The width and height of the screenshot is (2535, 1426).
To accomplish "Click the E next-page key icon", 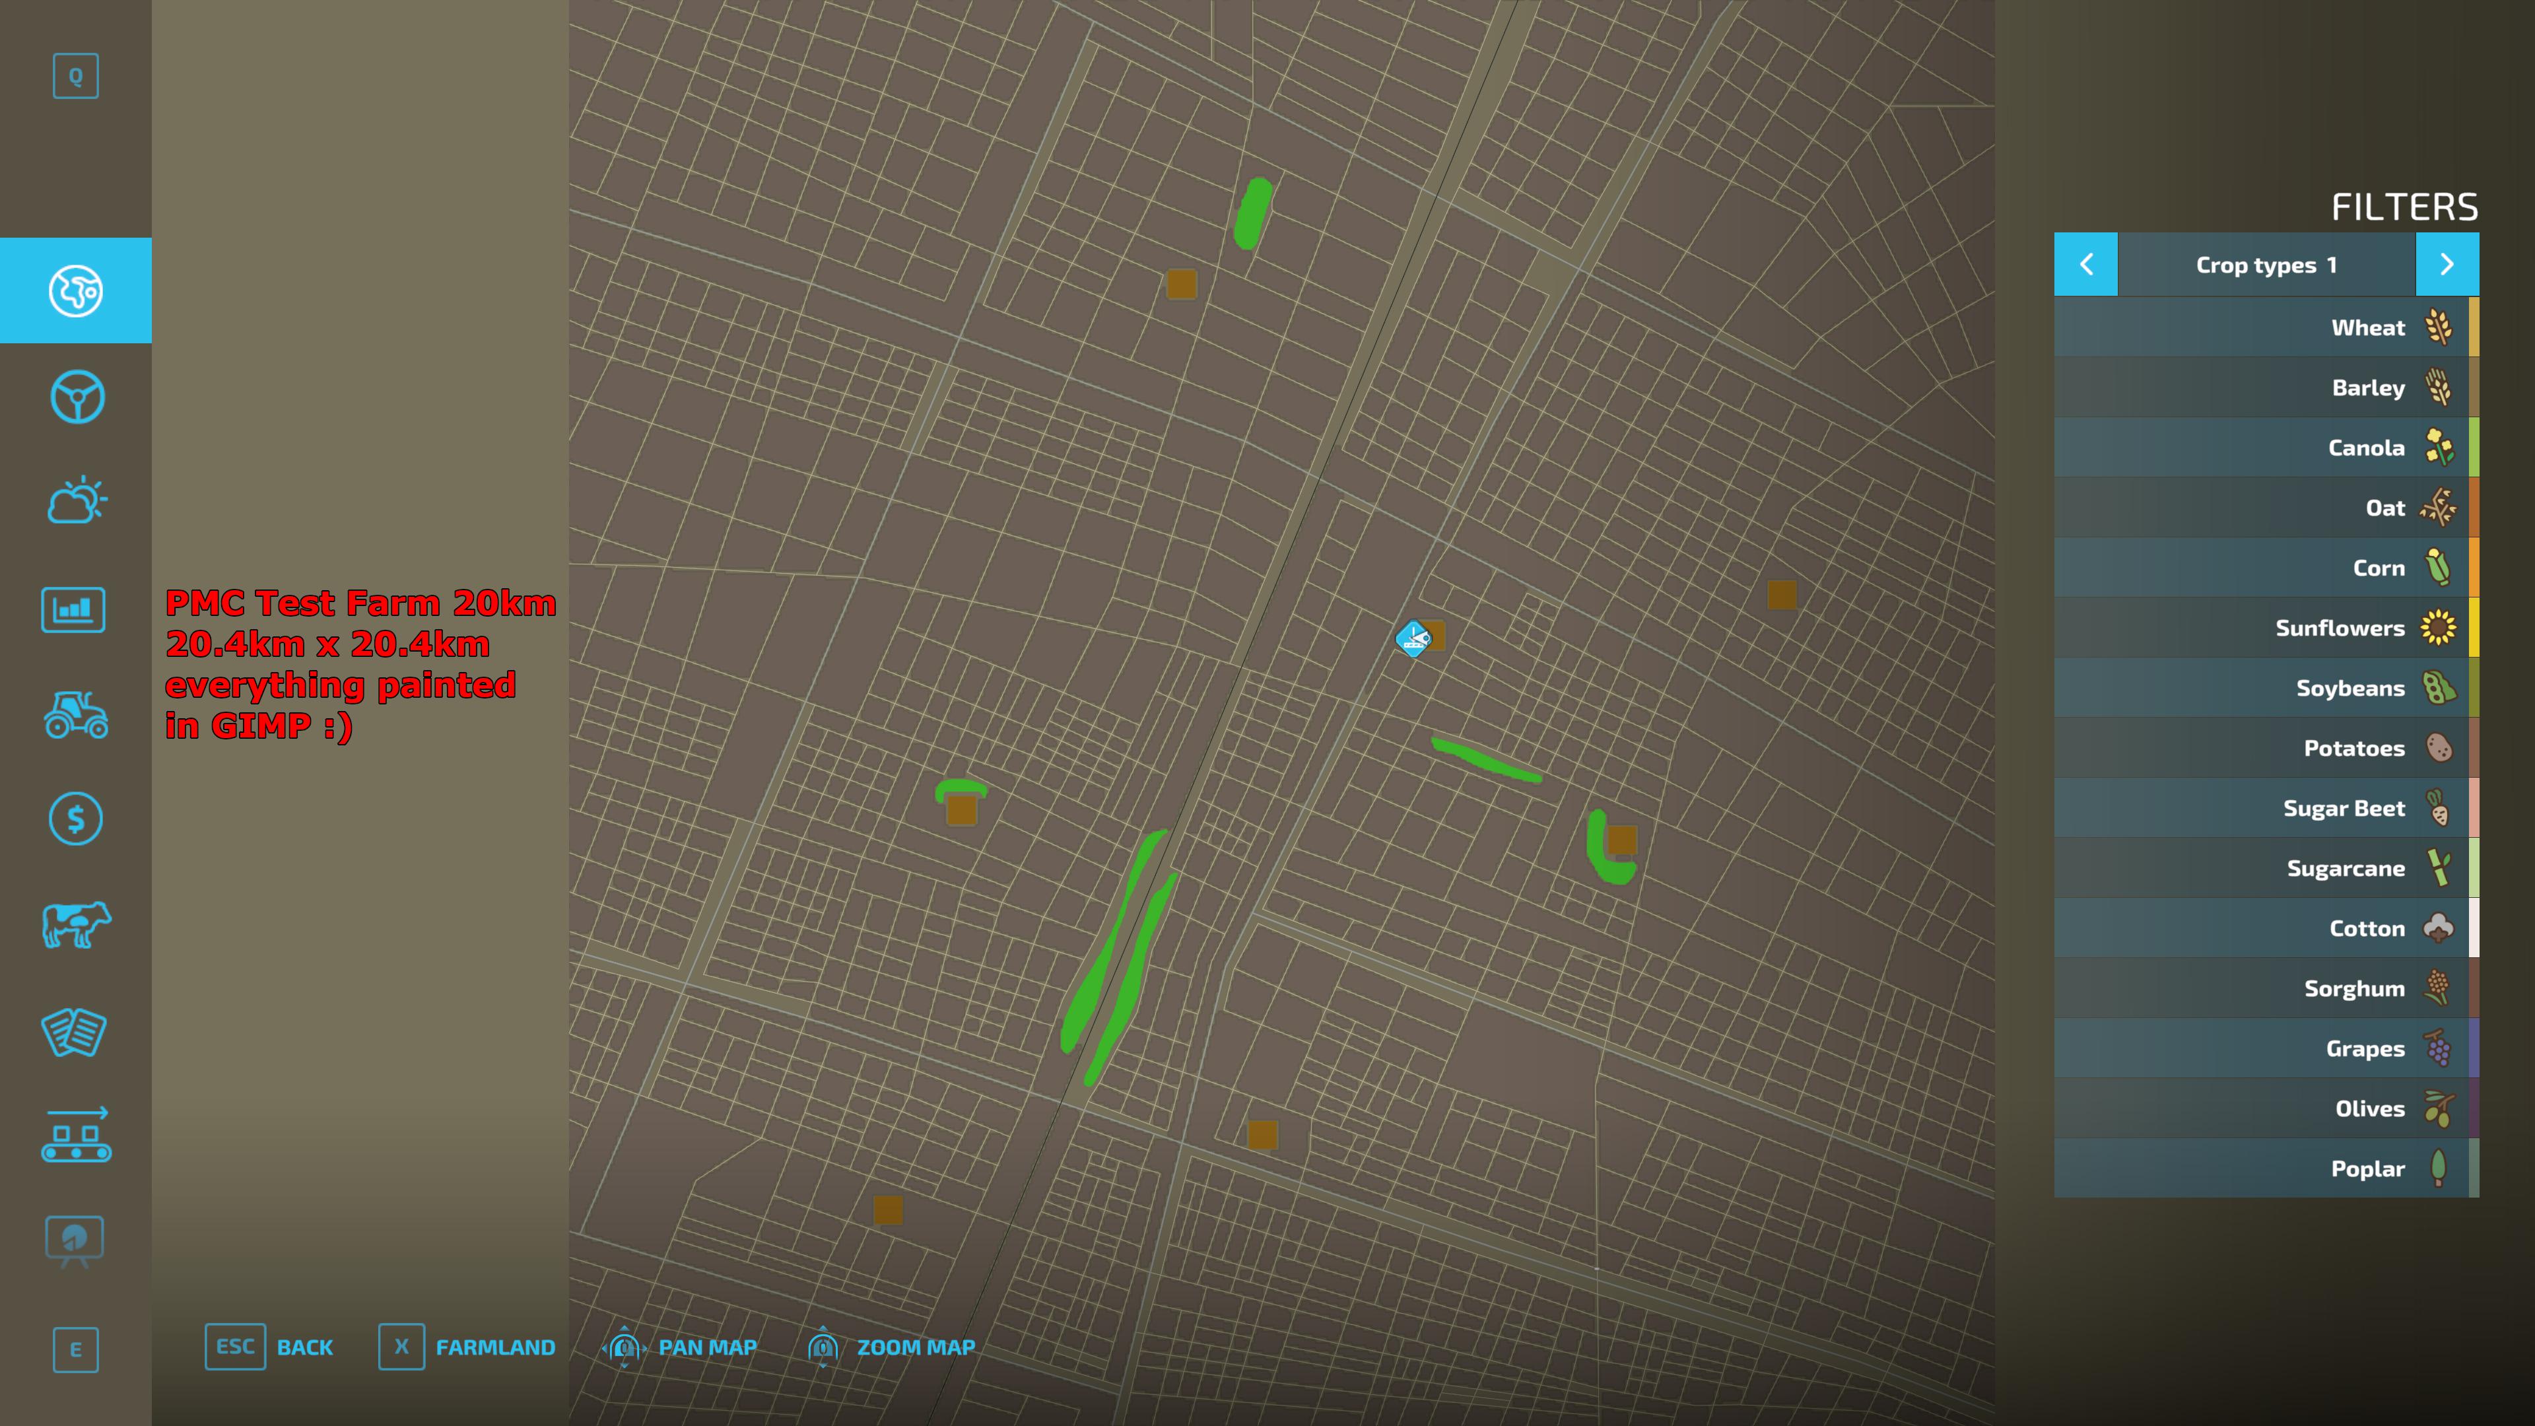I will pos(76,1350).
